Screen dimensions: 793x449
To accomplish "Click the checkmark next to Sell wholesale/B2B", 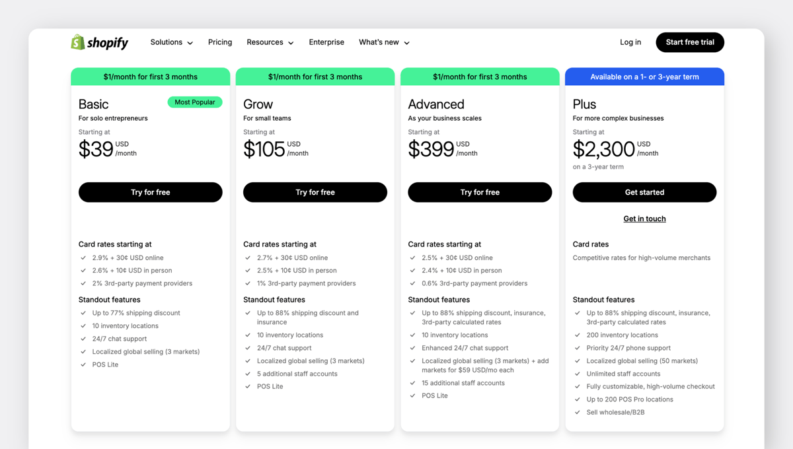I will [x=577, y=412].
